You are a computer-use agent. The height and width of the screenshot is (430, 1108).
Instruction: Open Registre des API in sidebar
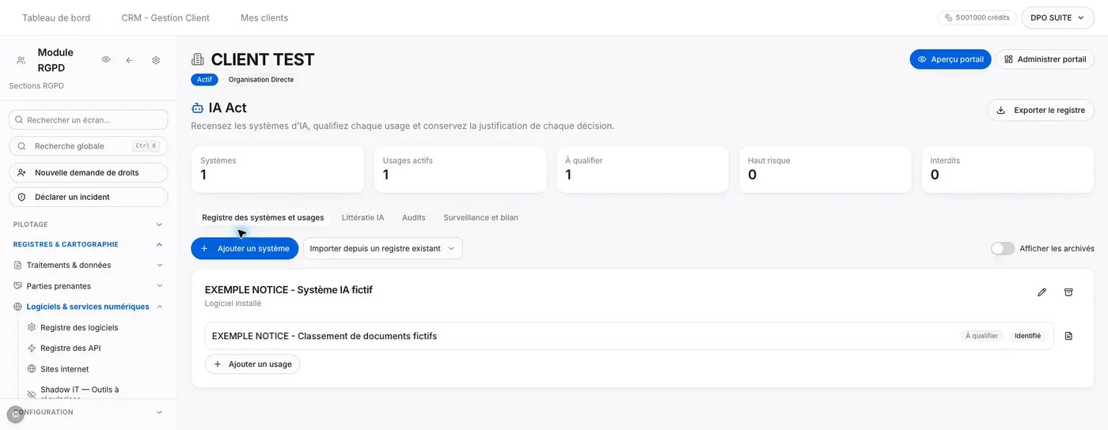70,348
